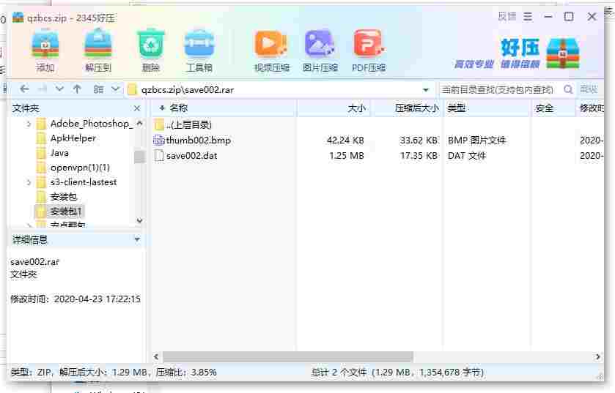Click the back navigation arrow
The height and width of the screenshot is (393, 615).
point(24,89)
